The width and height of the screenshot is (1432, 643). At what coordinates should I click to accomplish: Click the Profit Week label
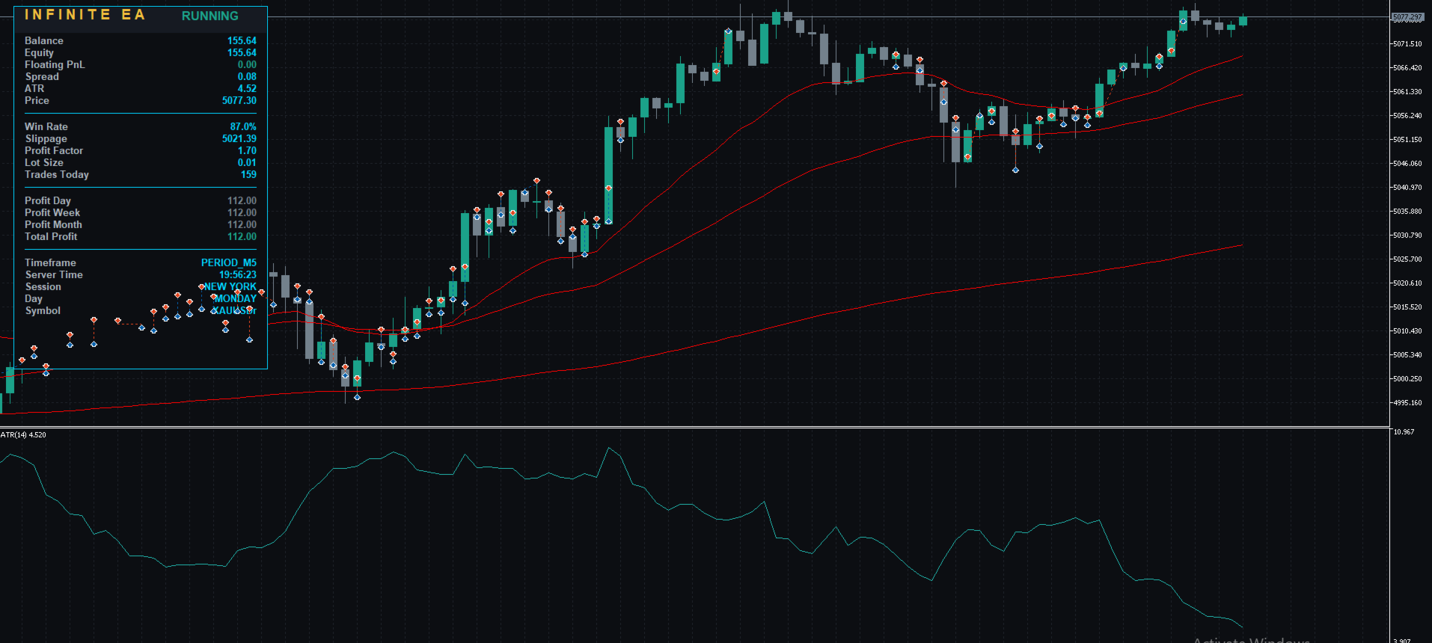click(52, 212)
